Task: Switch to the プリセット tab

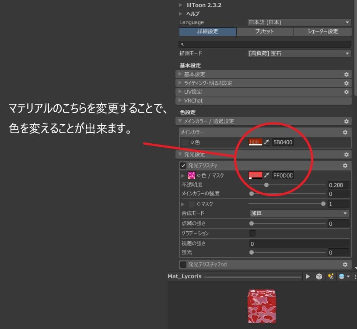Action: pyautogui.click(x=264, y=32)
